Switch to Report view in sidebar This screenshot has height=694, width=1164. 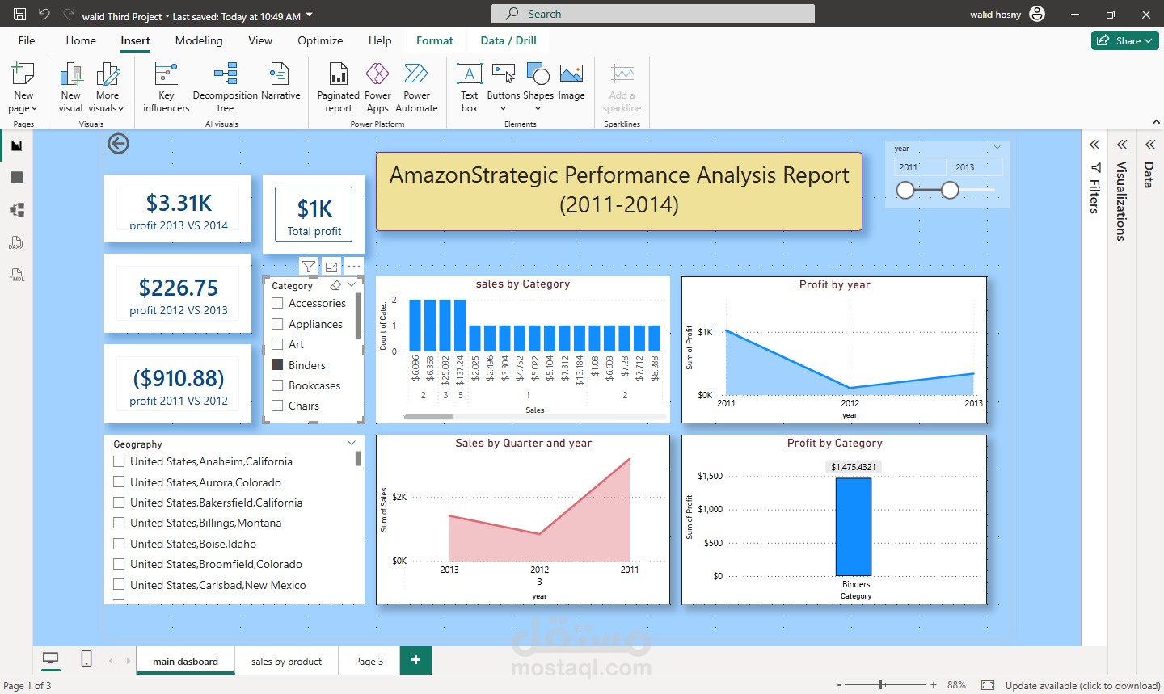pyautogui.click(x=16, y=145)
